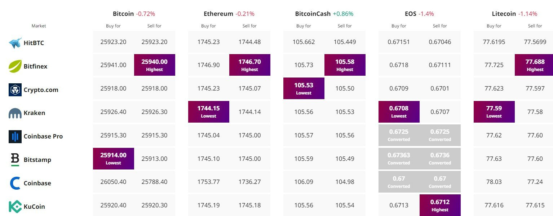Click the Kraken exchange logo icon
The width and height of the screenshot is (553, 216).
pos(15,113)
